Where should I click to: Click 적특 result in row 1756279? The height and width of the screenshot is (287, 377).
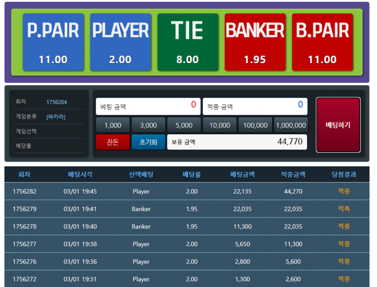[x=344, y=209]
